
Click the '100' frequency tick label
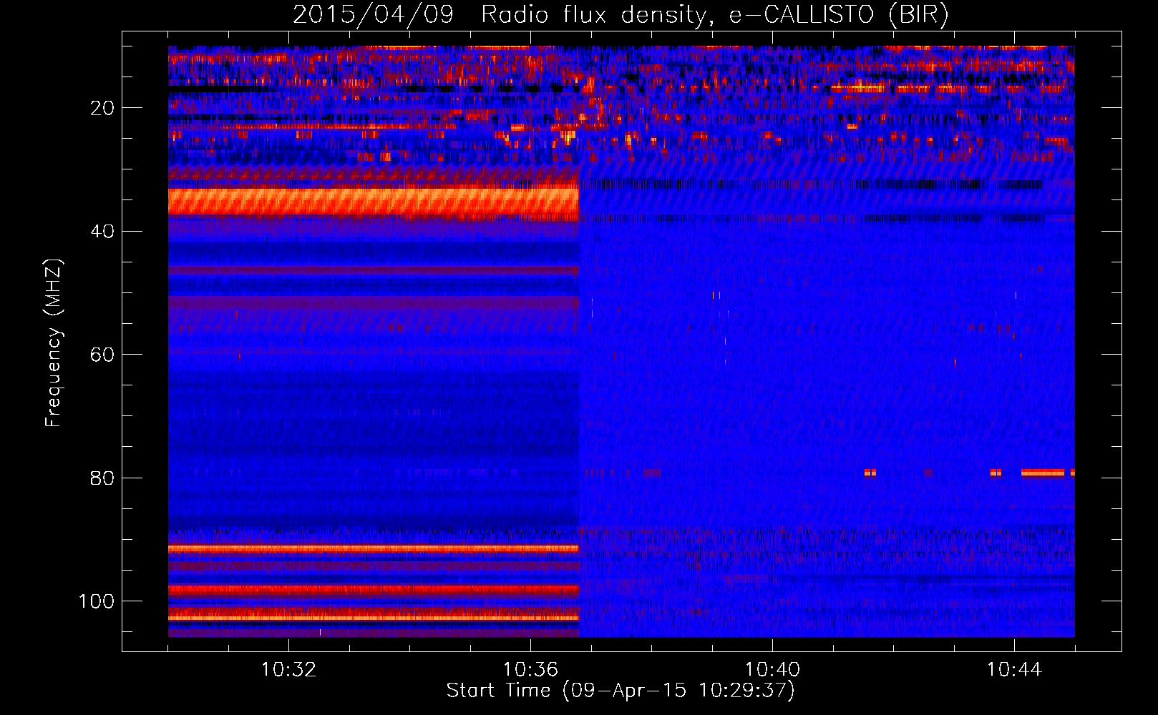[97, 601]
